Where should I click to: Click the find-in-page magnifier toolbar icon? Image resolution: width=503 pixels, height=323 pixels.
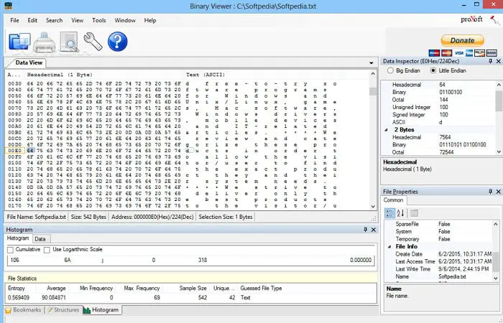pos(69,42)
